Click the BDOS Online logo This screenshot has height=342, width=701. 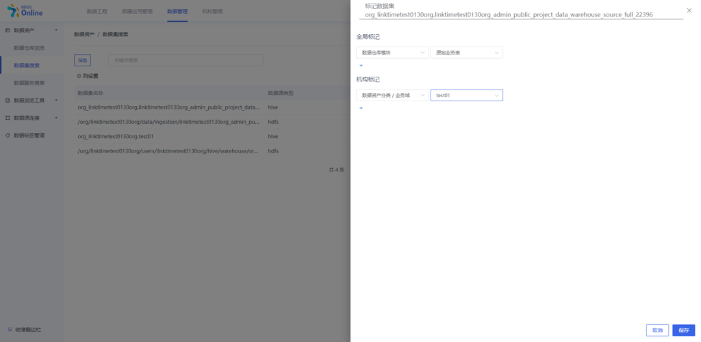(x=25, y=11)
